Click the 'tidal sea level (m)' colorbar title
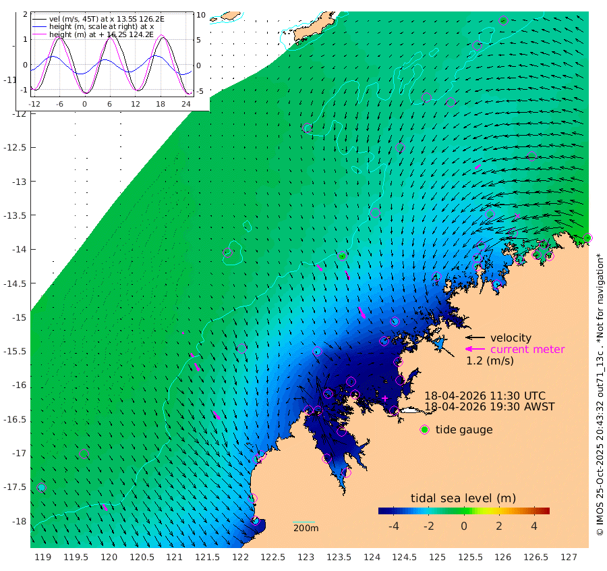The height and width of the screenshot is (571, 607). pyautogui.click(x=463, y=498)
